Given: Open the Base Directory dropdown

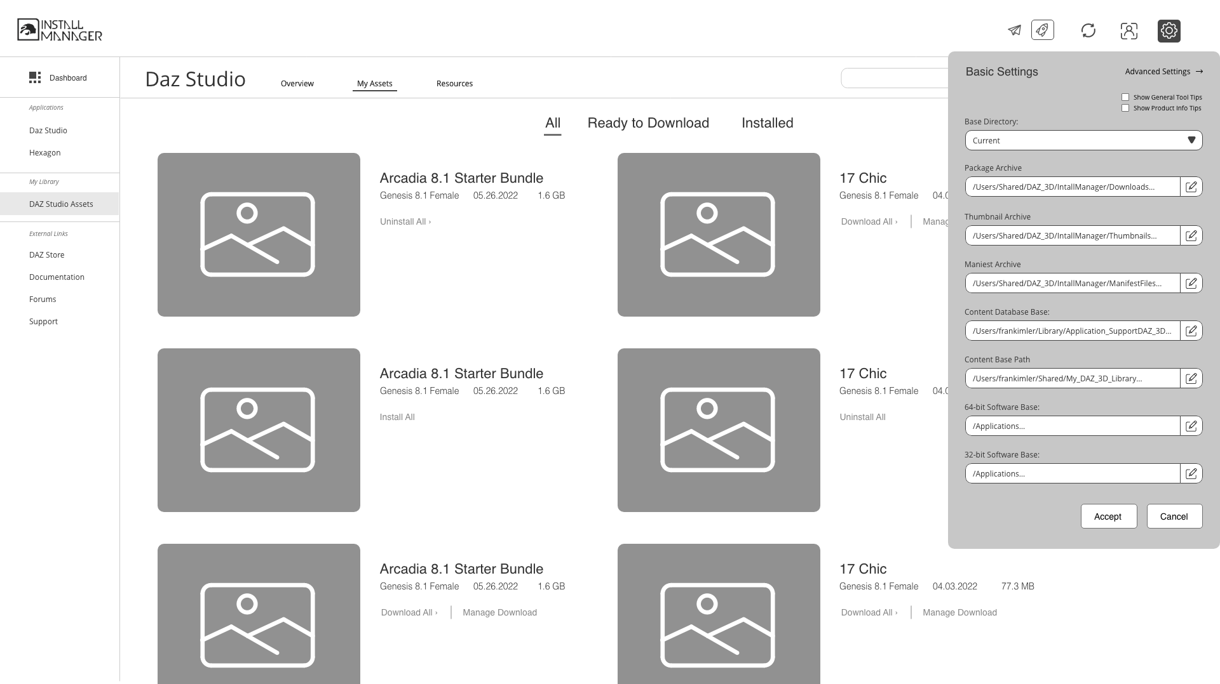Looking at the screenshot, I should (1083, 140).
